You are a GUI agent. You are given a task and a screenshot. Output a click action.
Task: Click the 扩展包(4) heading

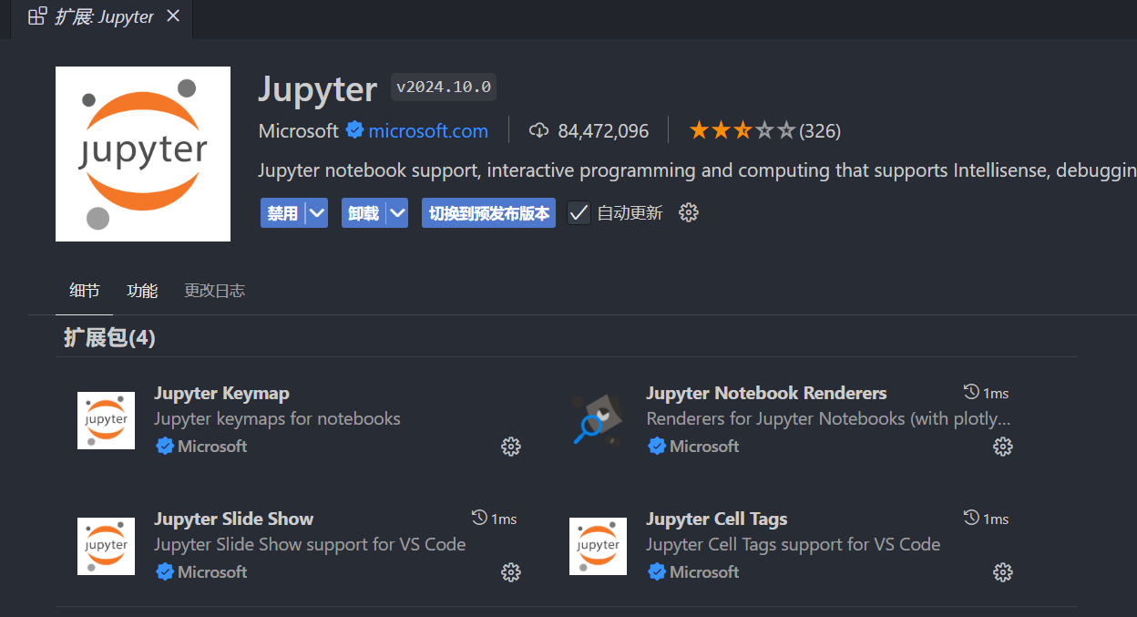point(109,338)
